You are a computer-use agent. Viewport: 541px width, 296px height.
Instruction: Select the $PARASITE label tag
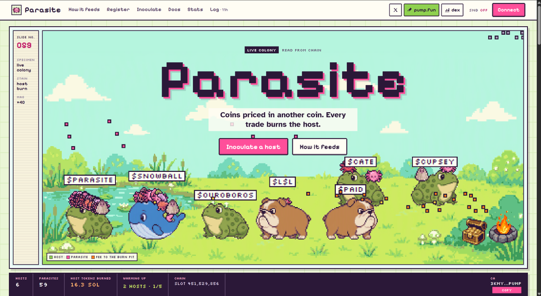[x=90, y=180]
